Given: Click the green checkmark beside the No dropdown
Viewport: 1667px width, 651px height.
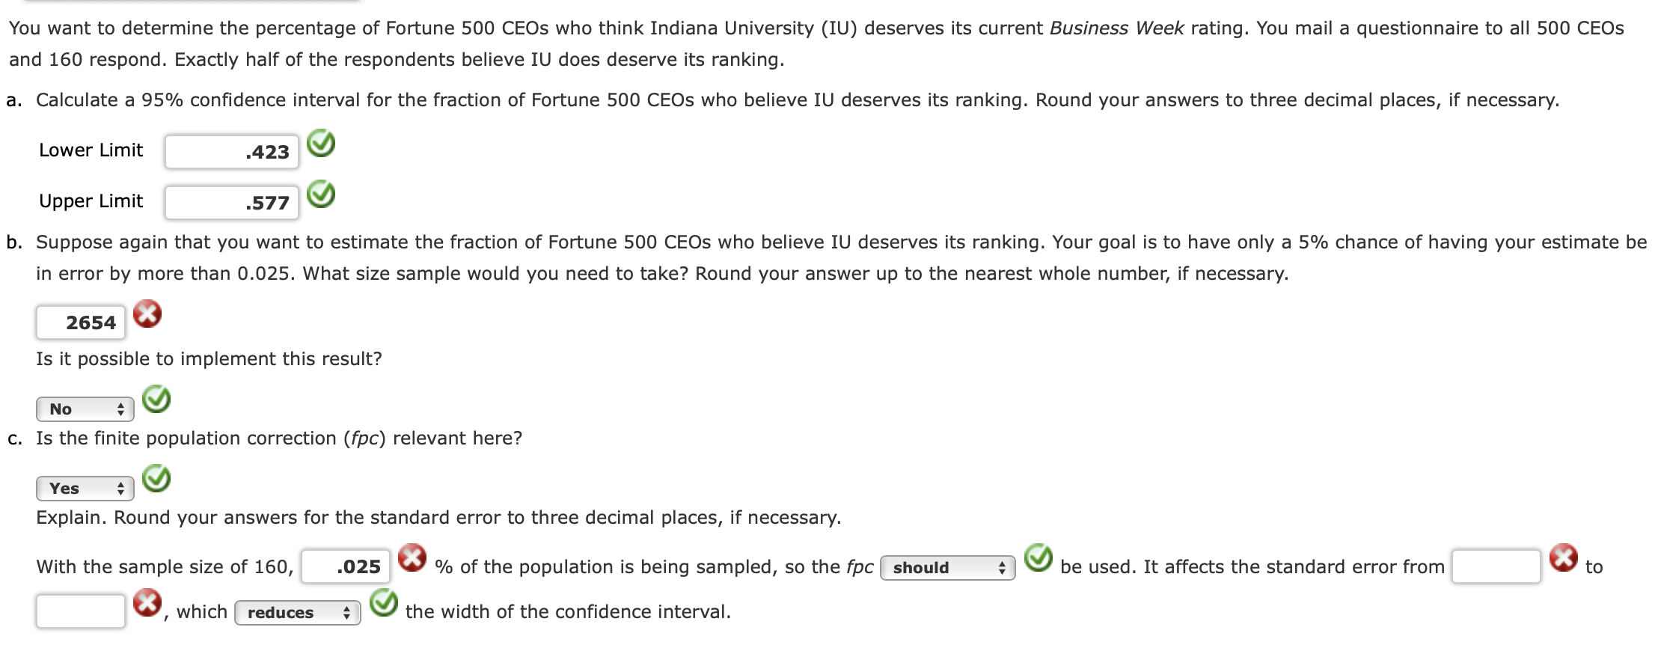Looking at the screenshot, I should coord(157,399).
